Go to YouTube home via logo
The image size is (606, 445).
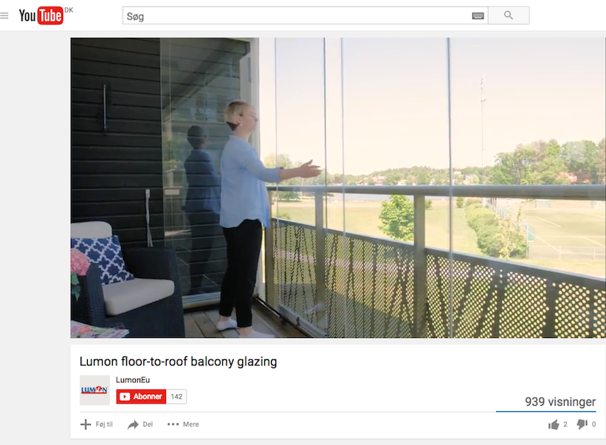41,15
